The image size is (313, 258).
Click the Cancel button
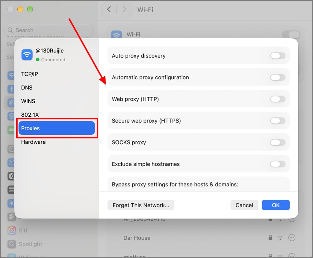tap(244, 205)
